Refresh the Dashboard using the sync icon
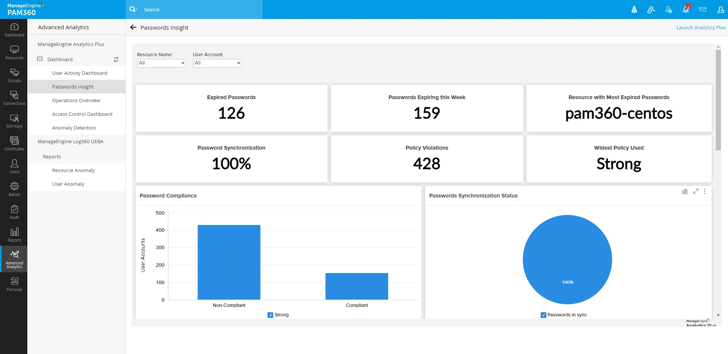728x354 pixels. (x=116, y=59)
